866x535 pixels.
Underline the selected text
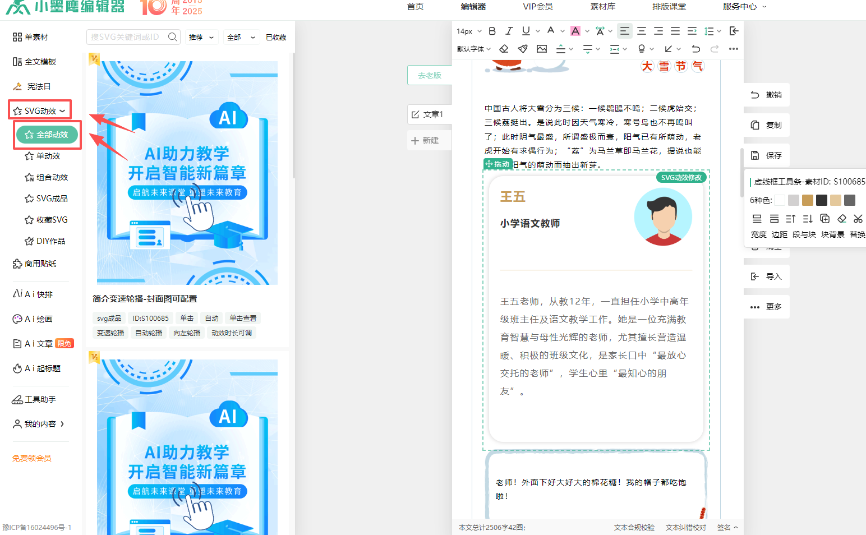526,31
